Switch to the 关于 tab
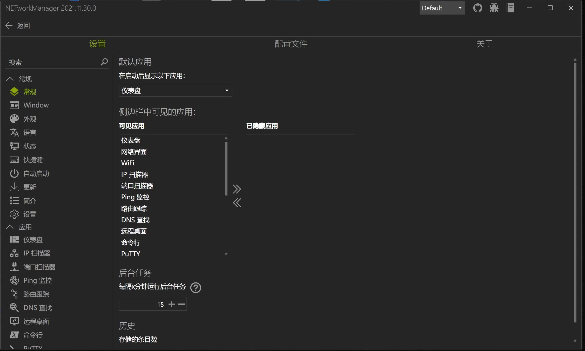This screenshot has height=351, width=585. [484, 44]
